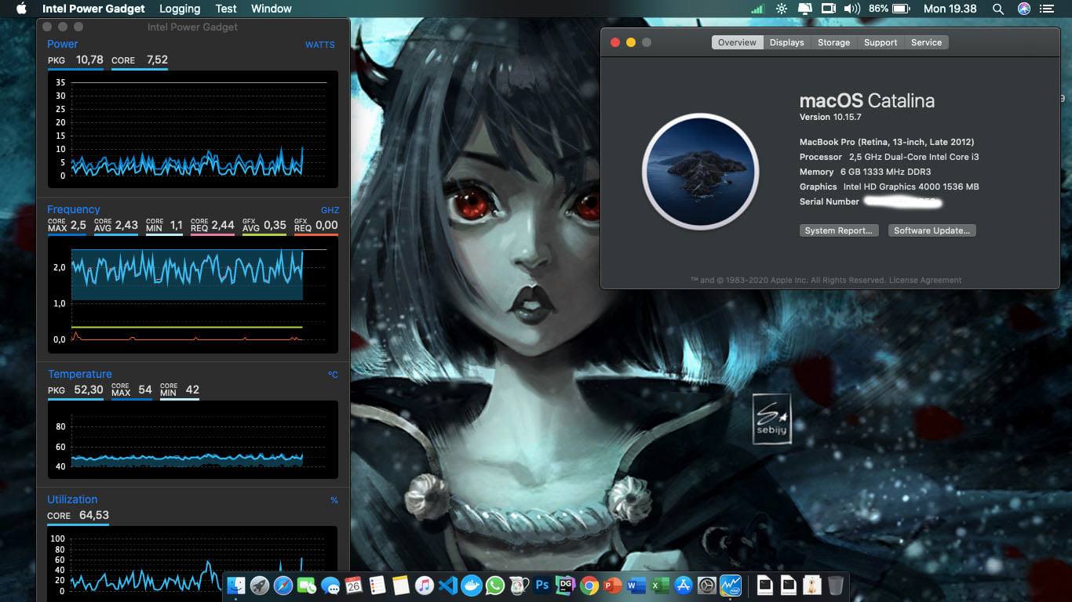Screen dimensions: 1072x602
Task: Open Microsoft Excel in dock
Action: pyautogui.click(x=660, y=586)
